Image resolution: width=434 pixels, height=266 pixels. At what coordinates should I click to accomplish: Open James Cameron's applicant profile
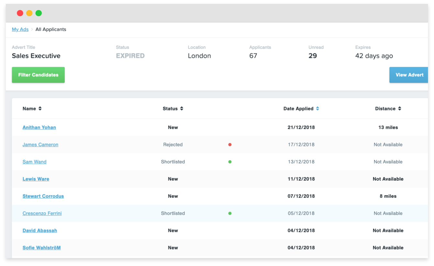pyautogui.click(x=40, y=145)
